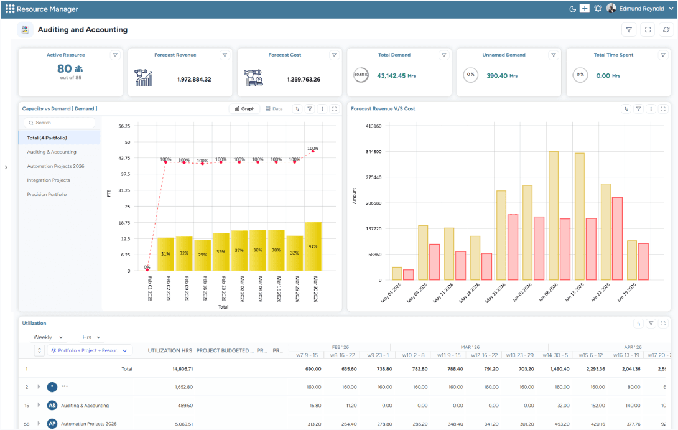This screenshot has width=678, height=430.
Task: Click the w7 9 - 15 week column header
Action: tap(307, 355)
